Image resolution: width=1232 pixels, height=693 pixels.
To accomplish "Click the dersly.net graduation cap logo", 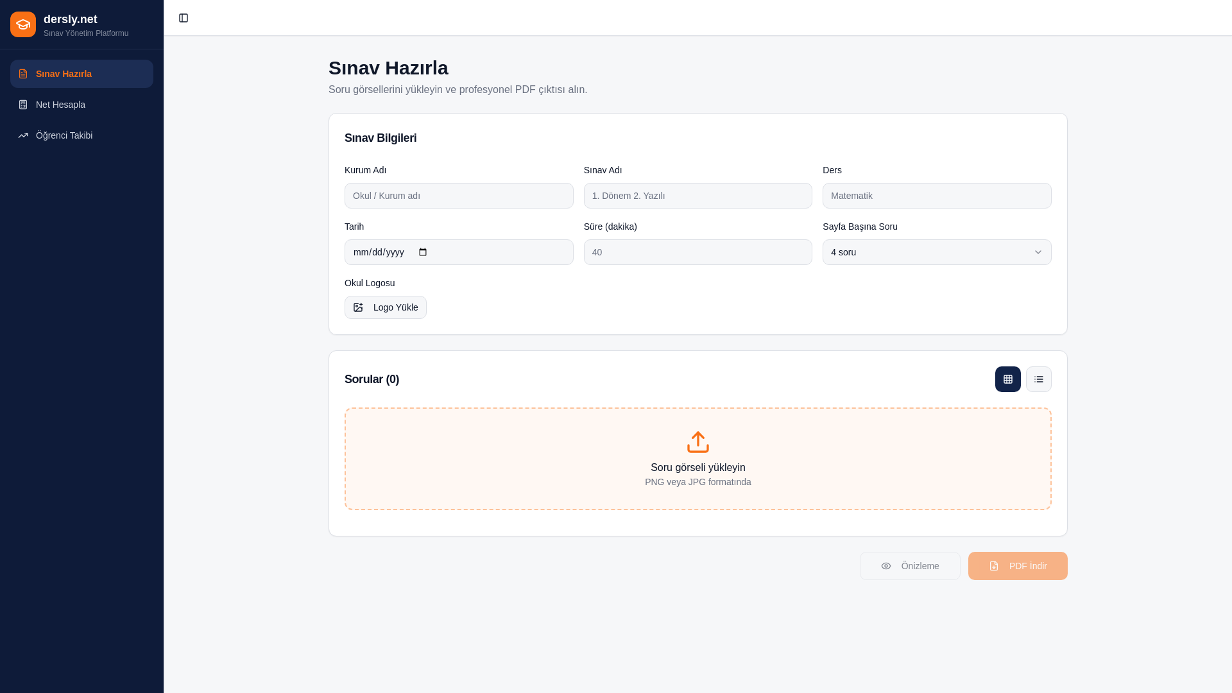I will pyautogui.click(x=23, y=24).
